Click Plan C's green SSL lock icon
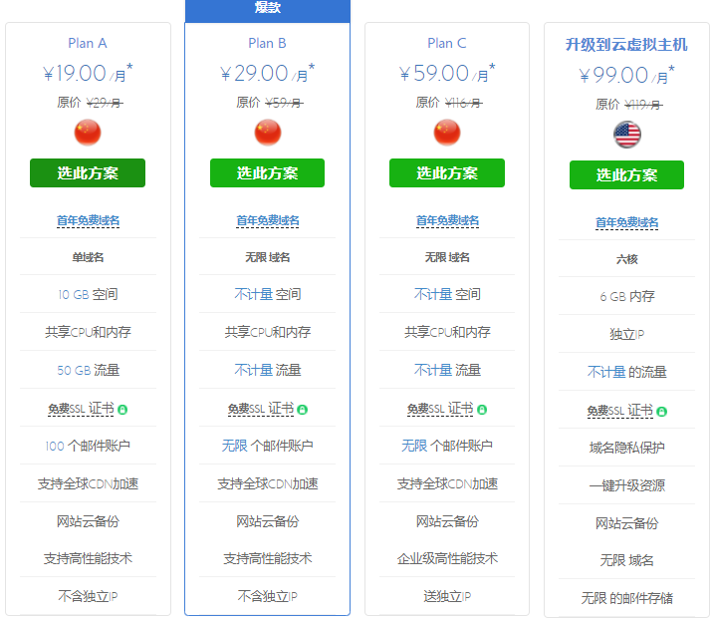715x621 pixels. point(482,410)
